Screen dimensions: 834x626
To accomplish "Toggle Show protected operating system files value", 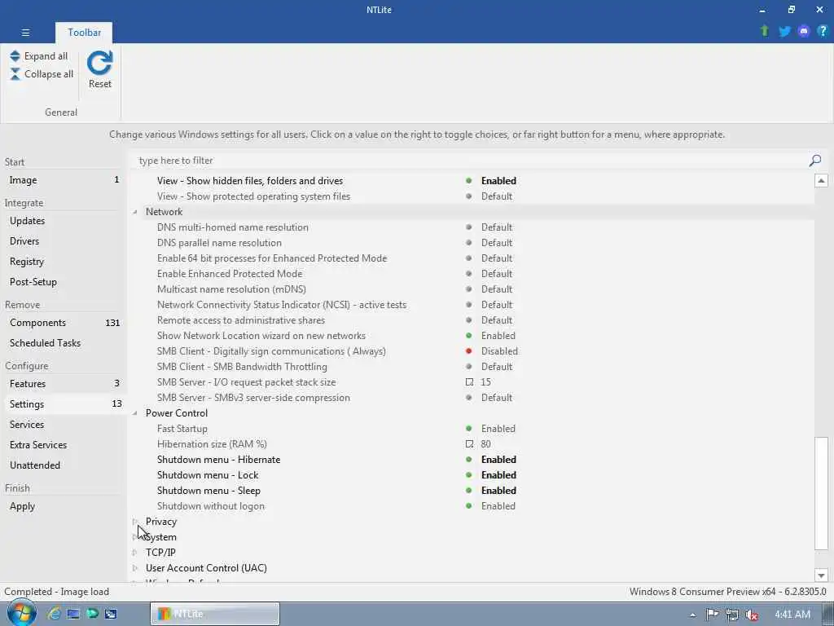I will click(x=496, y=196).
